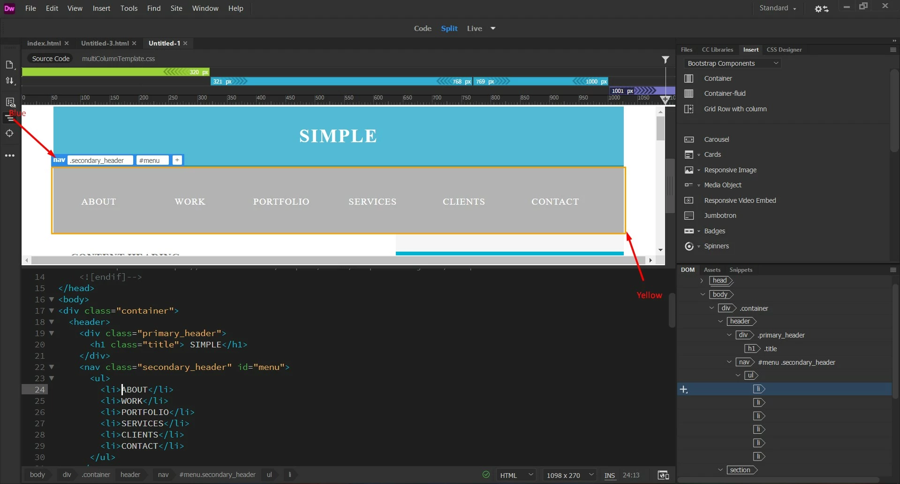Viewport: 900px width, 484px height.
Task: Click the Dreamweaver Dw logo icon
Action: point(9,8)
